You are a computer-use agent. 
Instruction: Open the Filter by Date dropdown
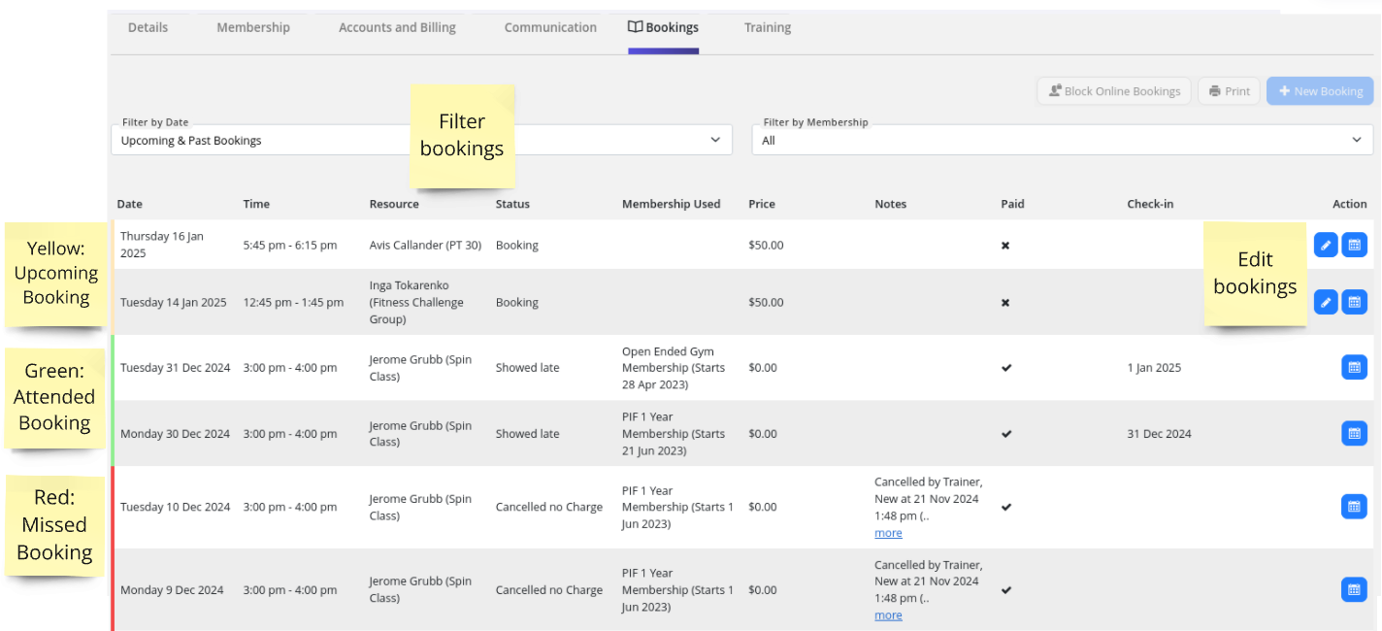click(x=421, y=140)
